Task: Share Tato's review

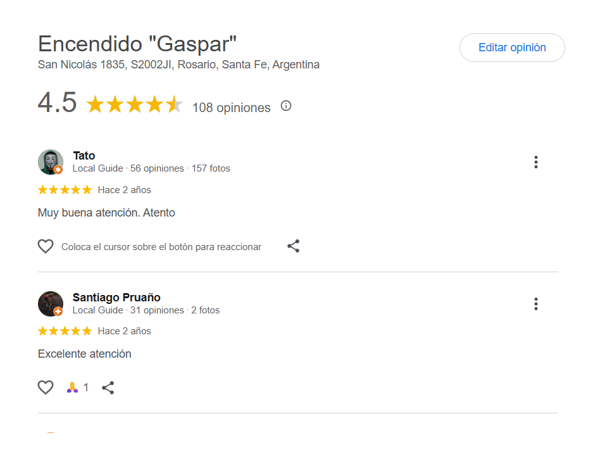Action: [x=293, y=246]
